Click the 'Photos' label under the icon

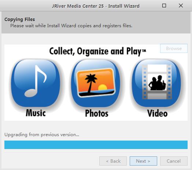tap(97, 113)
